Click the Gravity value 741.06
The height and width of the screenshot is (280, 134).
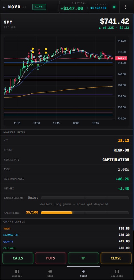tap(124, 242)
